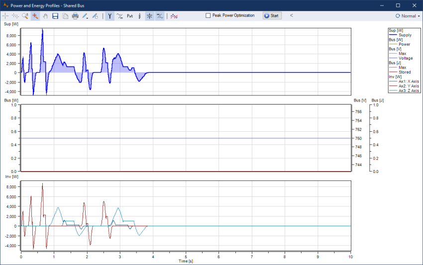
Task: Click the collapse arrow beside Start
Action: click(x=291, y=15)
